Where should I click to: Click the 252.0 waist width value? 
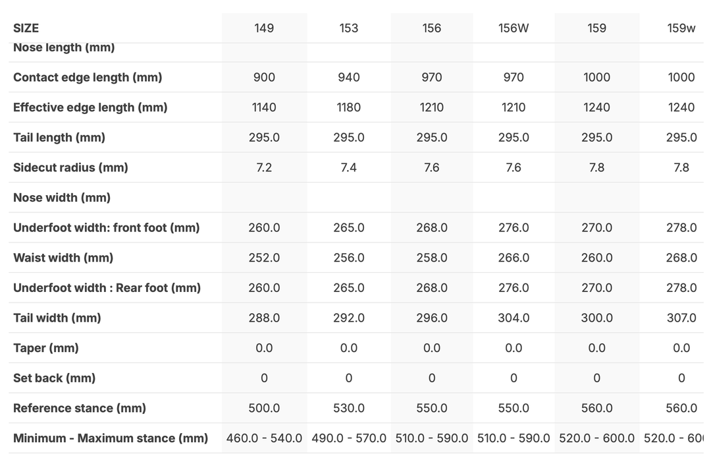(x=264, y=258)
